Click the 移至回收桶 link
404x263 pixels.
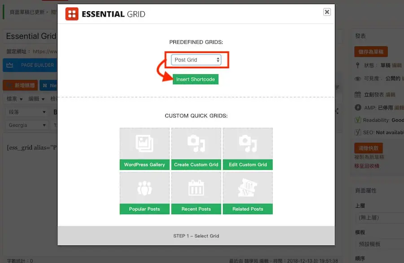pos(367,166)
